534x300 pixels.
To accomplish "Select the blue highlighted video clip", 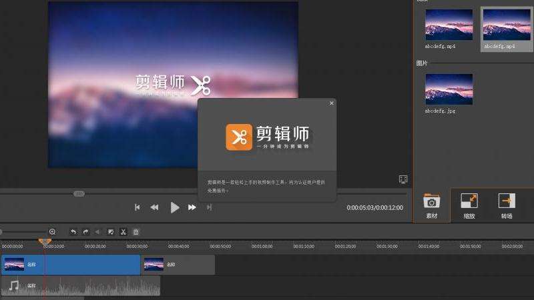I will (x=71, y=265).
